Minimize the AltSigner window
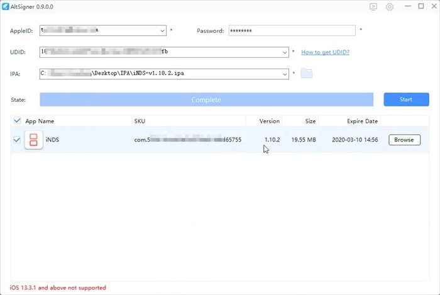Screen dimensions: 440x295 (x=408, y=6)
